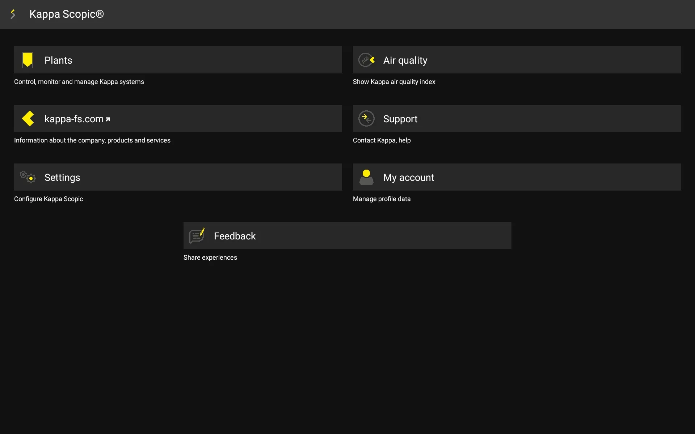
Task: Open the Plants tile
Action: click(178, 60)
